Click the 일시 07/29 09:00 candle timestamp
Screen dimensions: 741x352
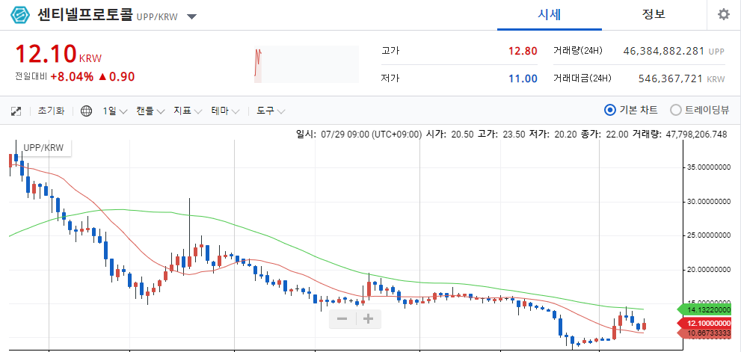(359, 135)
